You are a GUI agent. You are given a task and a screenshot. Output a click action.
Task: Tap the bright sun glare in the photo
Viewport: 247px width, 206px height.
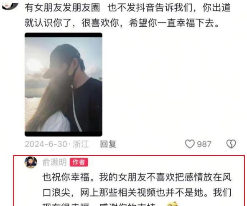pyautogui.click(x=34, y=65)
